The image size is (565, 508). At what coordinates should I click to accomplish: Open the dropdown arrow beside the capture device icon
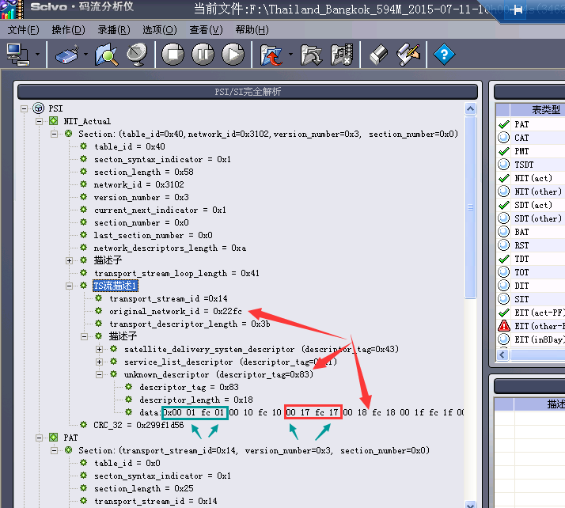click(85, 55)
